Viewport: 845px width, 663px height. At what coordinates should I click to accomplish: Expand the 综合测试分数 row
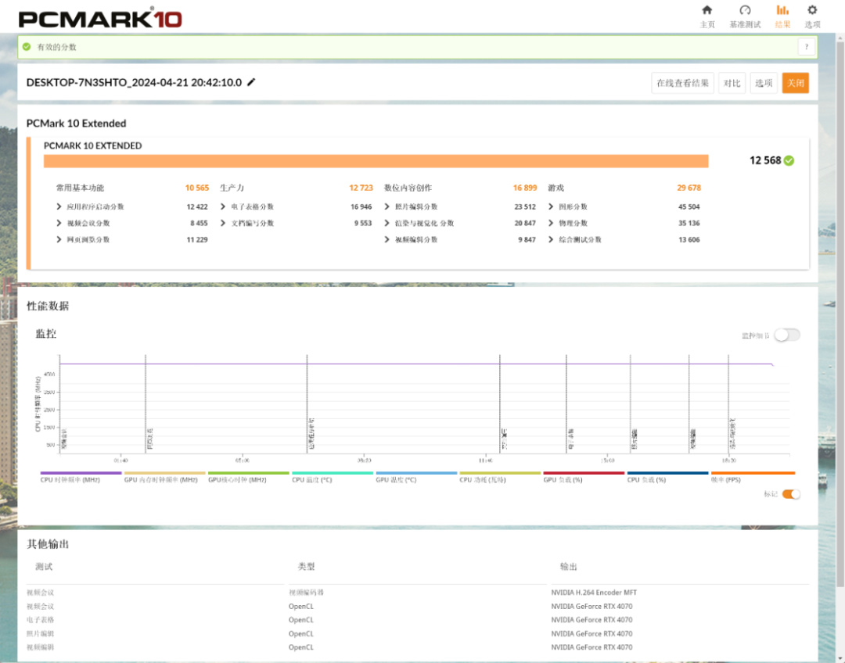[550, 240]
